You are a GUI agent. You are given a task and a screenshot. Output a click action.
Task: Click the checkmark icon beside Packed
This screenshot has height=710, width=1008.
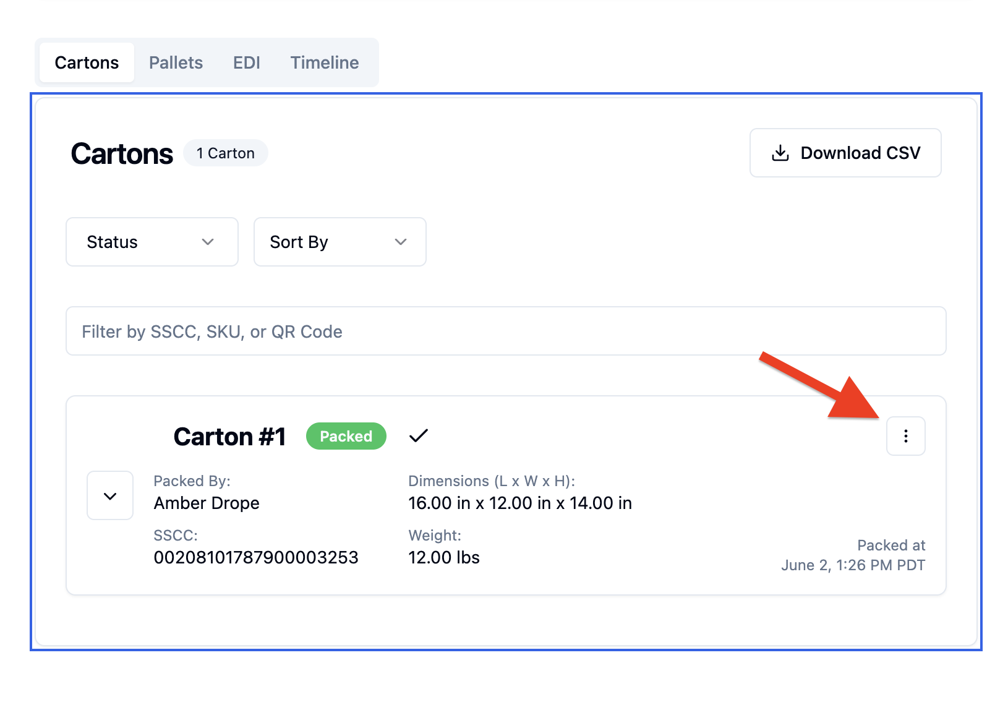point(419,436)
